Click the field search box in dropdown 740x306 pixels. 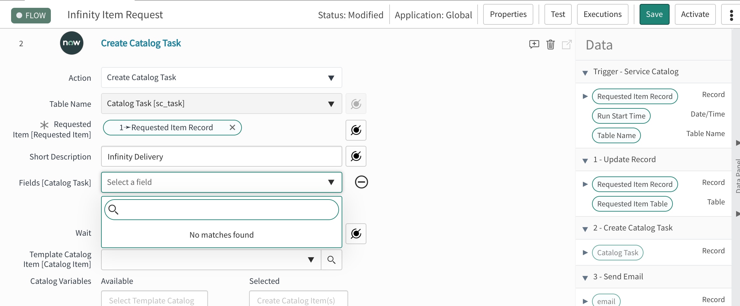(222, 210)
